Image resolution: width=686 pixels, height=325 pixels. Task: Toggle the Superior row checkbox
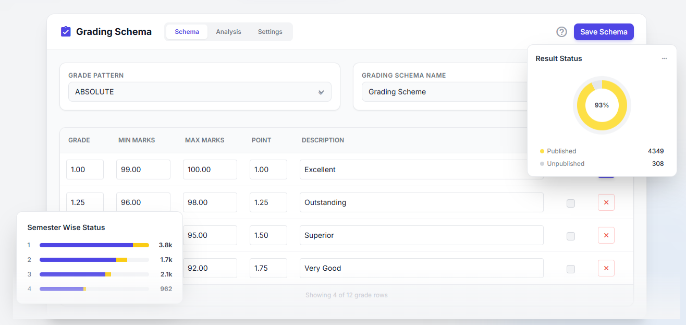point(571,236)
